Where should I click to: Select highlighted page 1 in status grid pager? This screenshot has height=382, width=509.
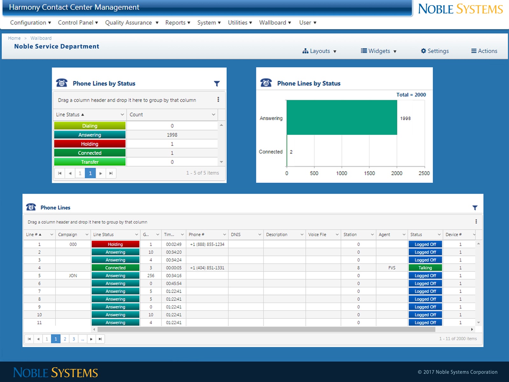click(x=90, y=173)
